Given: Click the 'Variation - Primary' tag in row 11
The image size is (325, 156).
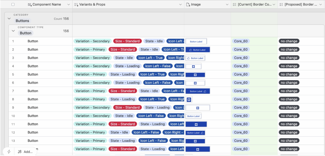Looking at the screenshot, I should [x=90, y=124].
